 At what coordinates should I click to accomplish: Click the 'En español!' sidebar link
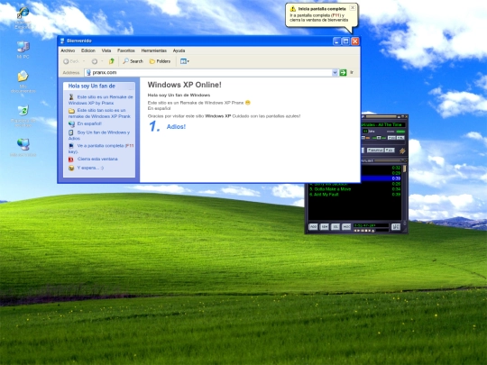89,123
